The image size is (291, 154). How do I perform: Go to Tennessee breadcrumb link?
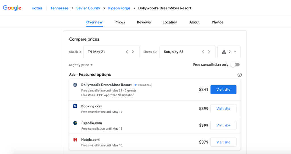click(x=60, y=8)
